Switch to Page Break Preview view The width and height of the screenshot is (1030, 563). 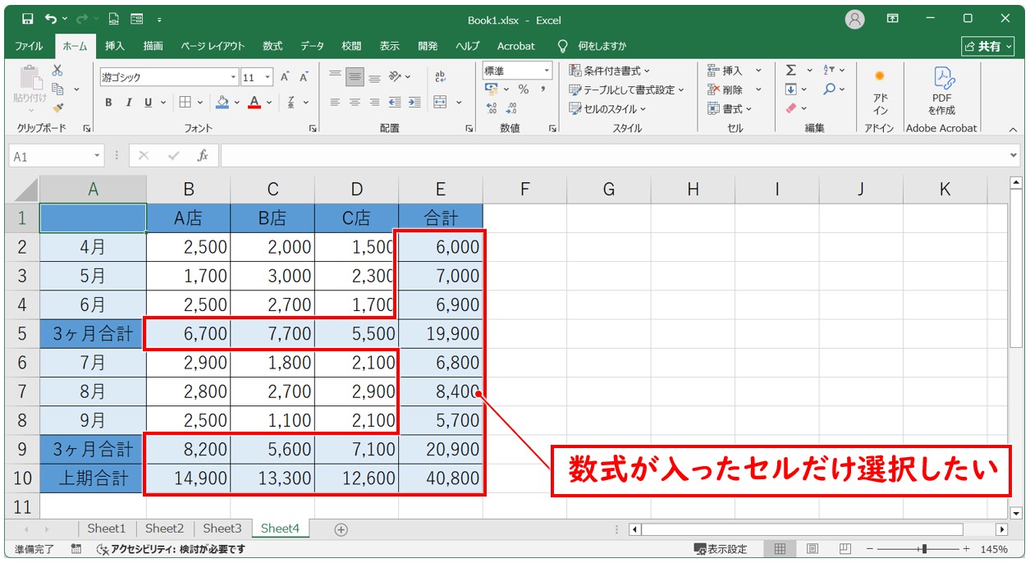(844, 549)
